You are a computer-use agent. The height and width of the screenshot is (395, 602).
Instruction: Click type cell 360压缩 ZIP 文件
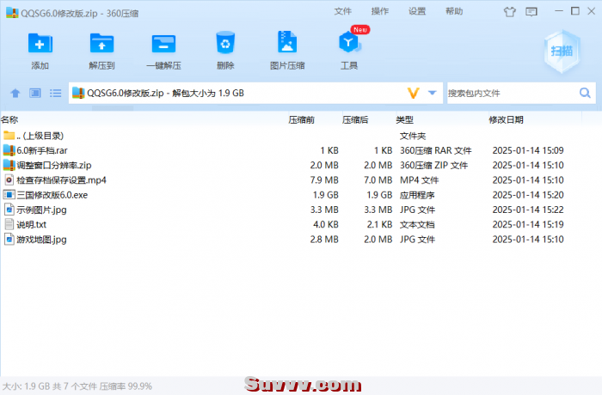(x=433, y=165)
